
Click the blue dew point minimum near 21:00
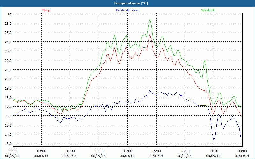click(x=214, y=140)
